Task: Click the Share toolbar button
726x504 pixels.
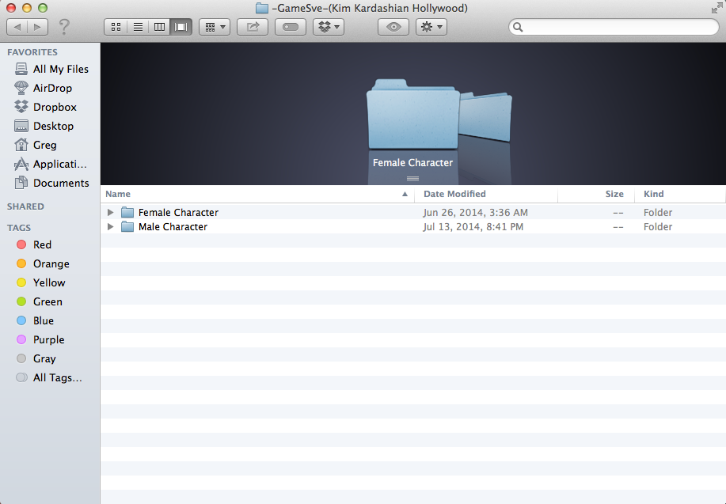Action: click(x=253, y=27)
